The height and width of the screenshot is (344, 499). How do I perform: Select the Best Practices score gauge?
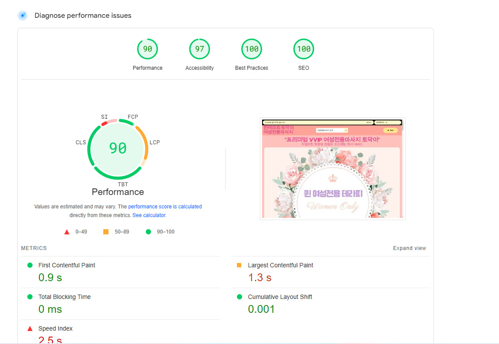click(252, 49)
